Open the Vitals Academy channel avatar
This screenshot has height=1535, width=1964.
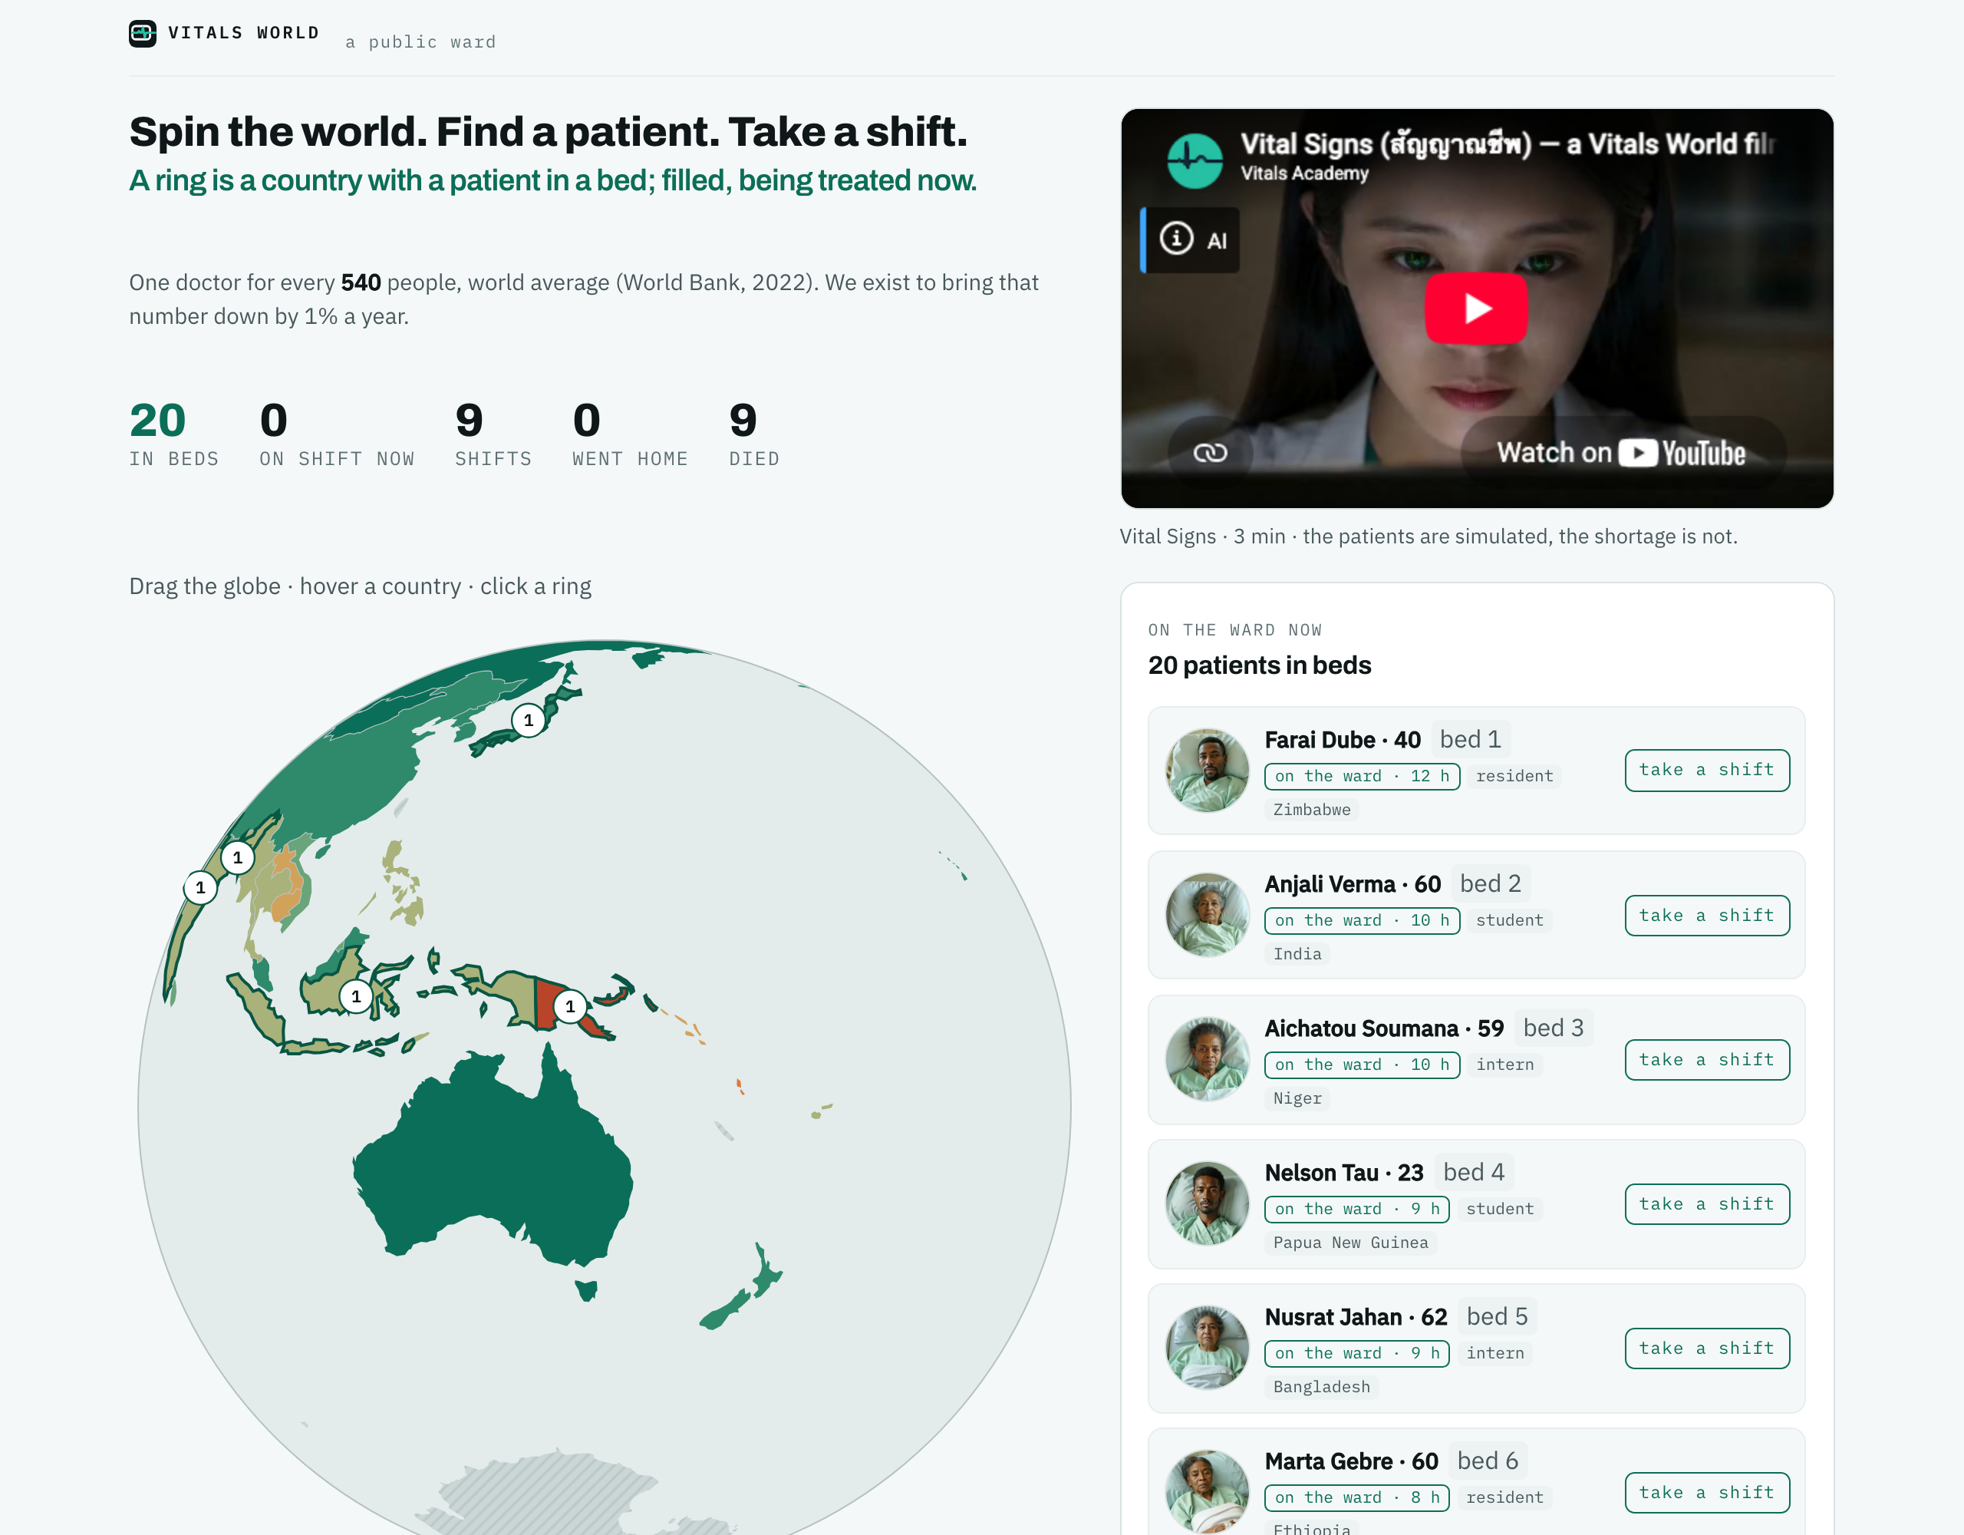1195,160
